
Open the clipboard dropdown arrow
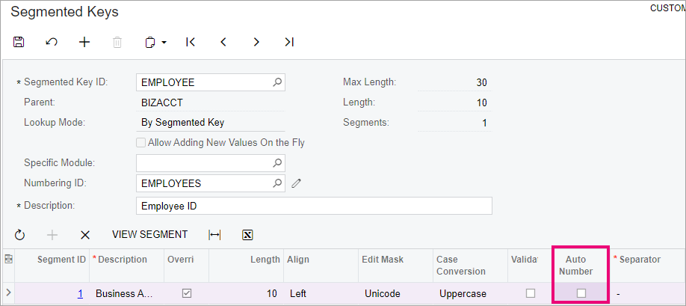tap(164, 43)
